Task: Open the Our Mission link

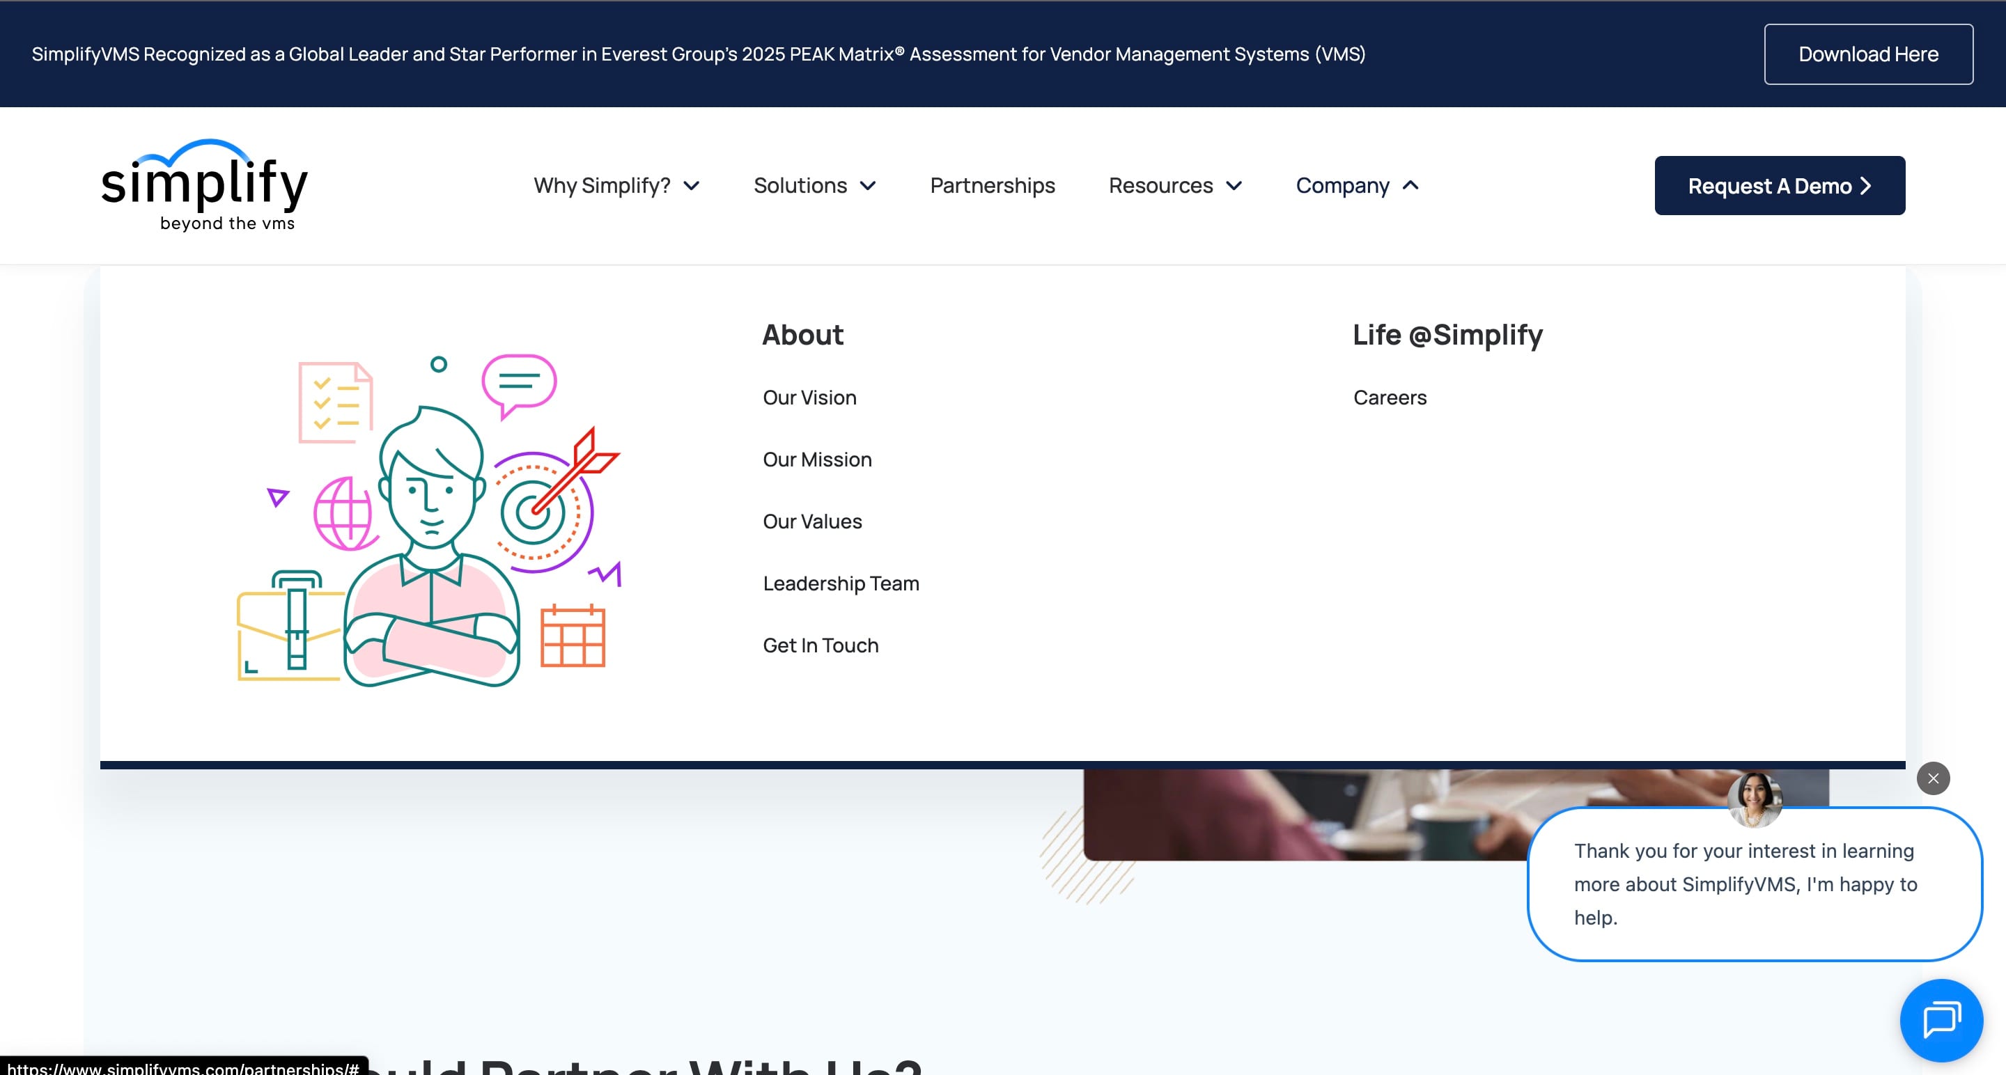Action: click(817, 460)
